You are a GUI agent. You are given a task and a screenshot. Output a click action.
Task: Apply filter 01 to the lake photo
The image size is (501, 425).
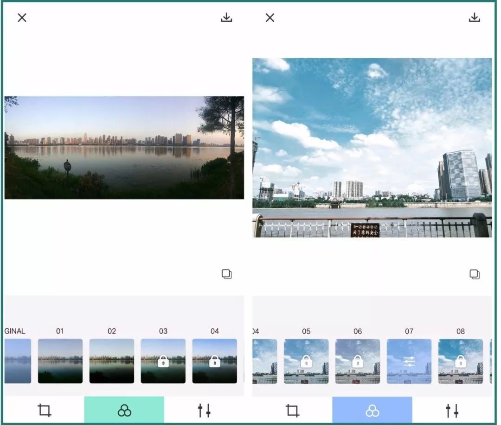click(x=60, y=361)
